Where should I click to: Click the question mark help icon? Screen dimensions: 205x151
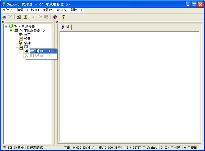63,17
